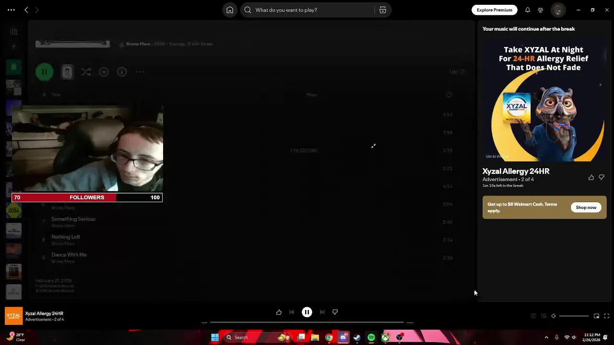Click Xyzal Allergy 24HR title in panel
The height and width of the screenshot is (345, 614).
[516, 171]
